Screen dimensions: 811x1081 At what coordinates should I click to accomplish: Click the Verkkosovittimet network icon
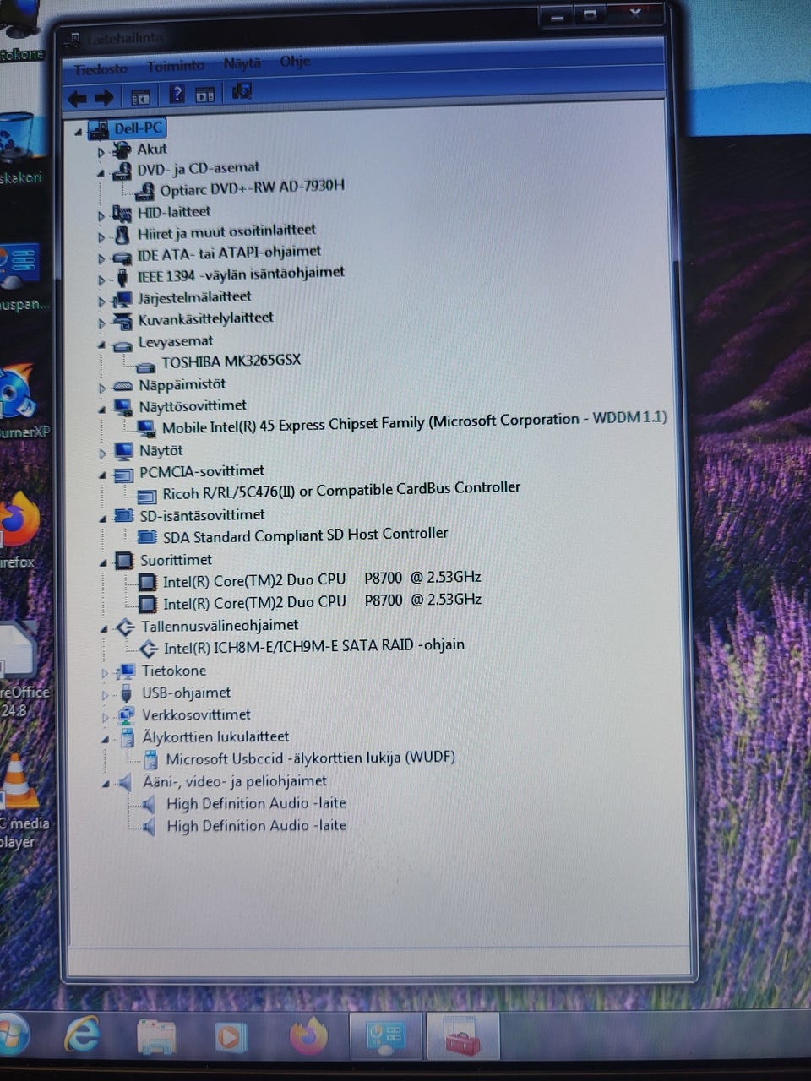pyautogui.click(x=127, y=715)
